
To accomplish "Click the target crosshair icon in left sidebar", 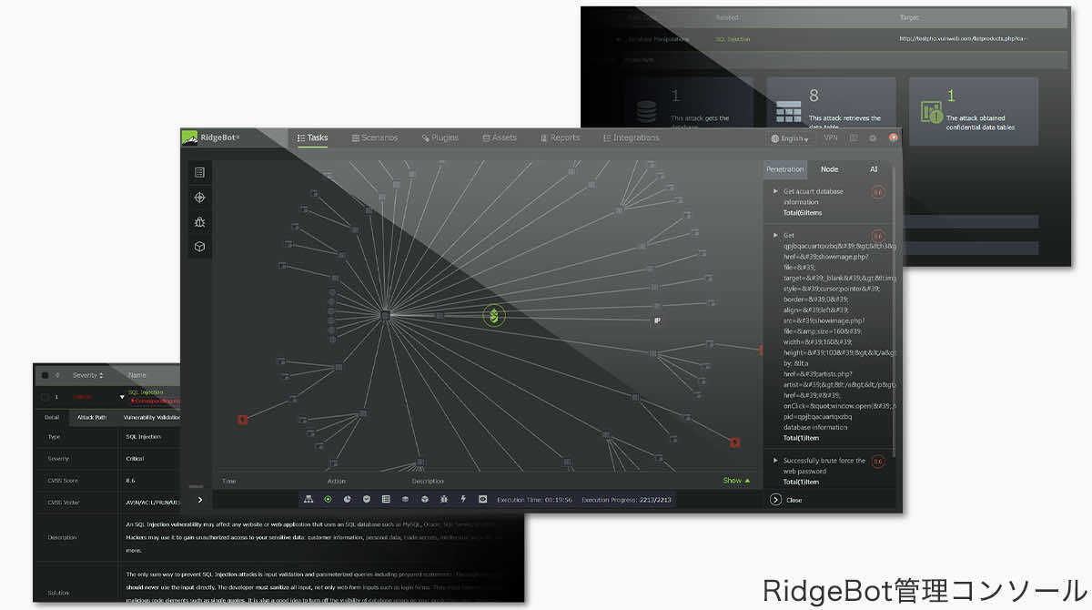I will [x=199, y=198].
